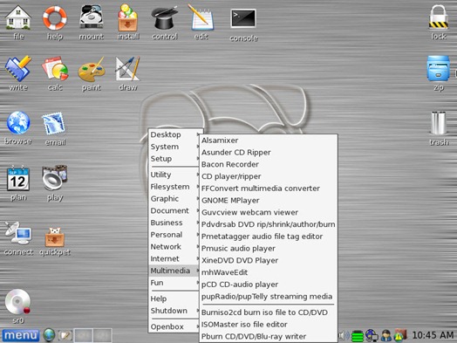Open the file manager desktop icon

[x=18, y=18]
